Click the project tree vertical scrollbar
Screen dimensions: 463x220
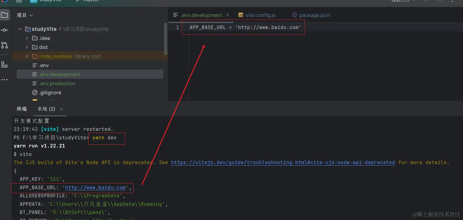[x=165, y=39]
